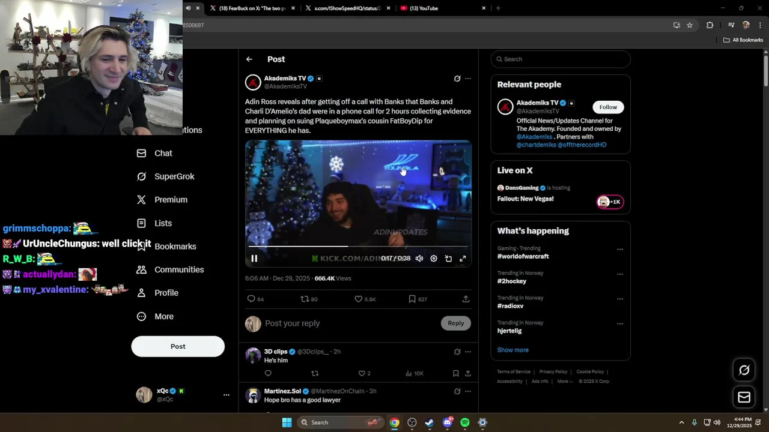This screenshot has width=769, height=432.
Task: Open the #worldofwarcraft trending topic
Action: [523, 257]
